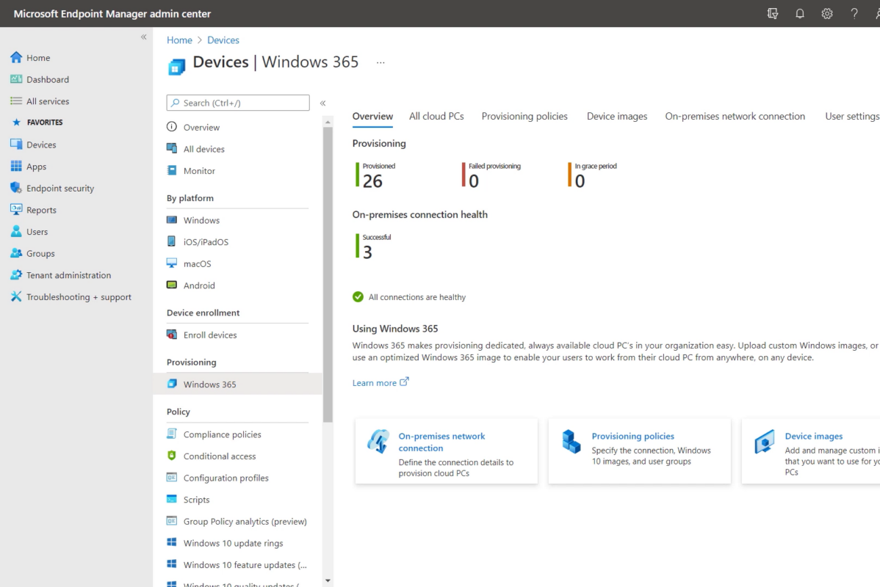Open the notifications bell
Viewport: 880px width, 587px height.
tap(800, 13)
